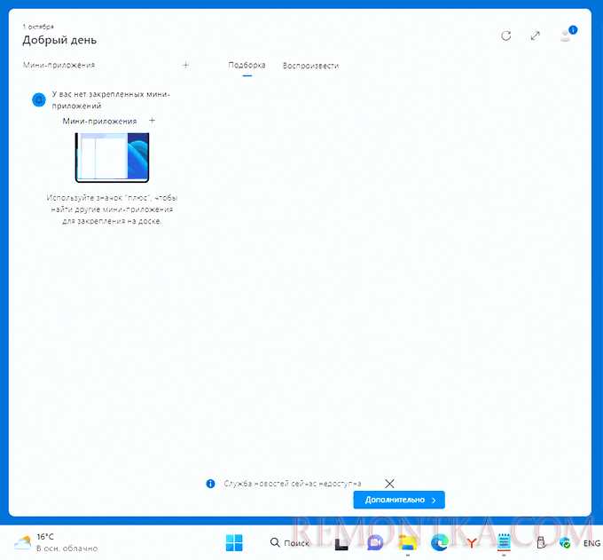Expand widgets board to full view

536,35
